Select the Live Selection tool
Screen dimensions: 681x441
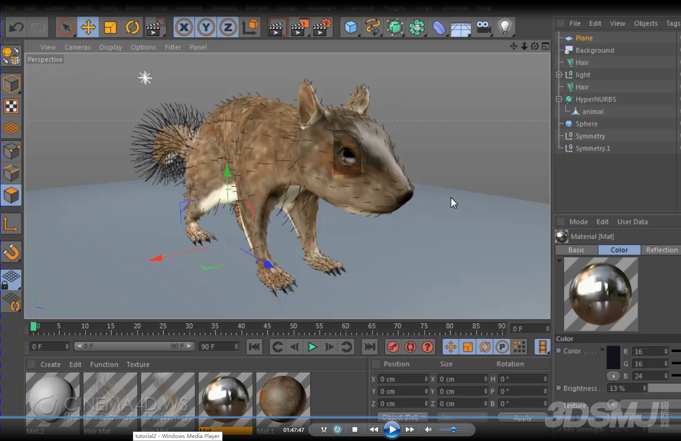point(66,27)
